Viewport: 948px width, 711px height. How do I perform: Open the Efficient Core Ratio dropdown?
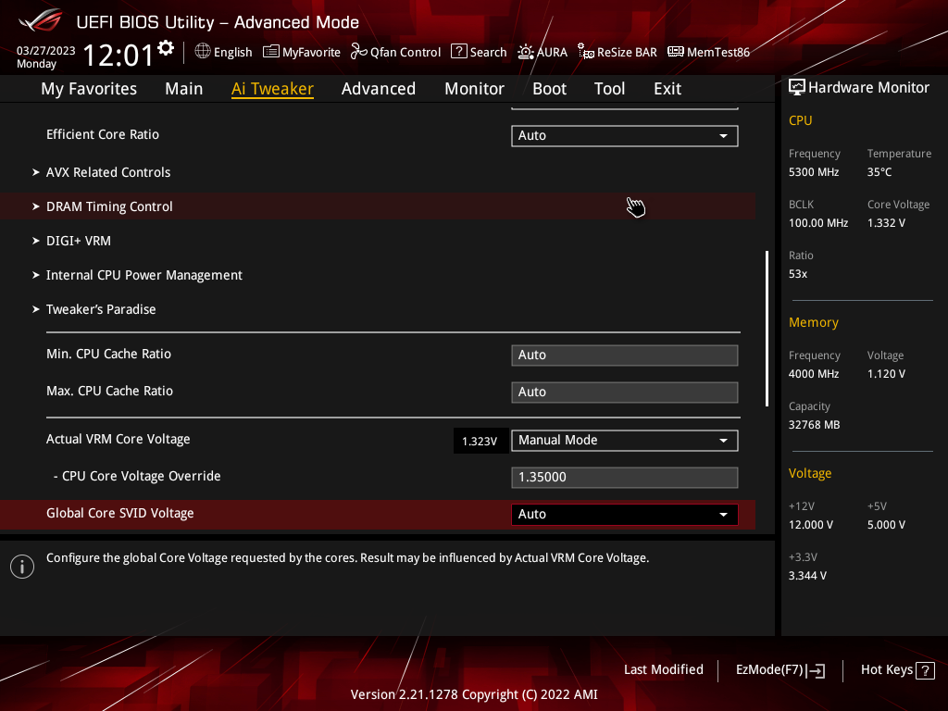point(625,135)
